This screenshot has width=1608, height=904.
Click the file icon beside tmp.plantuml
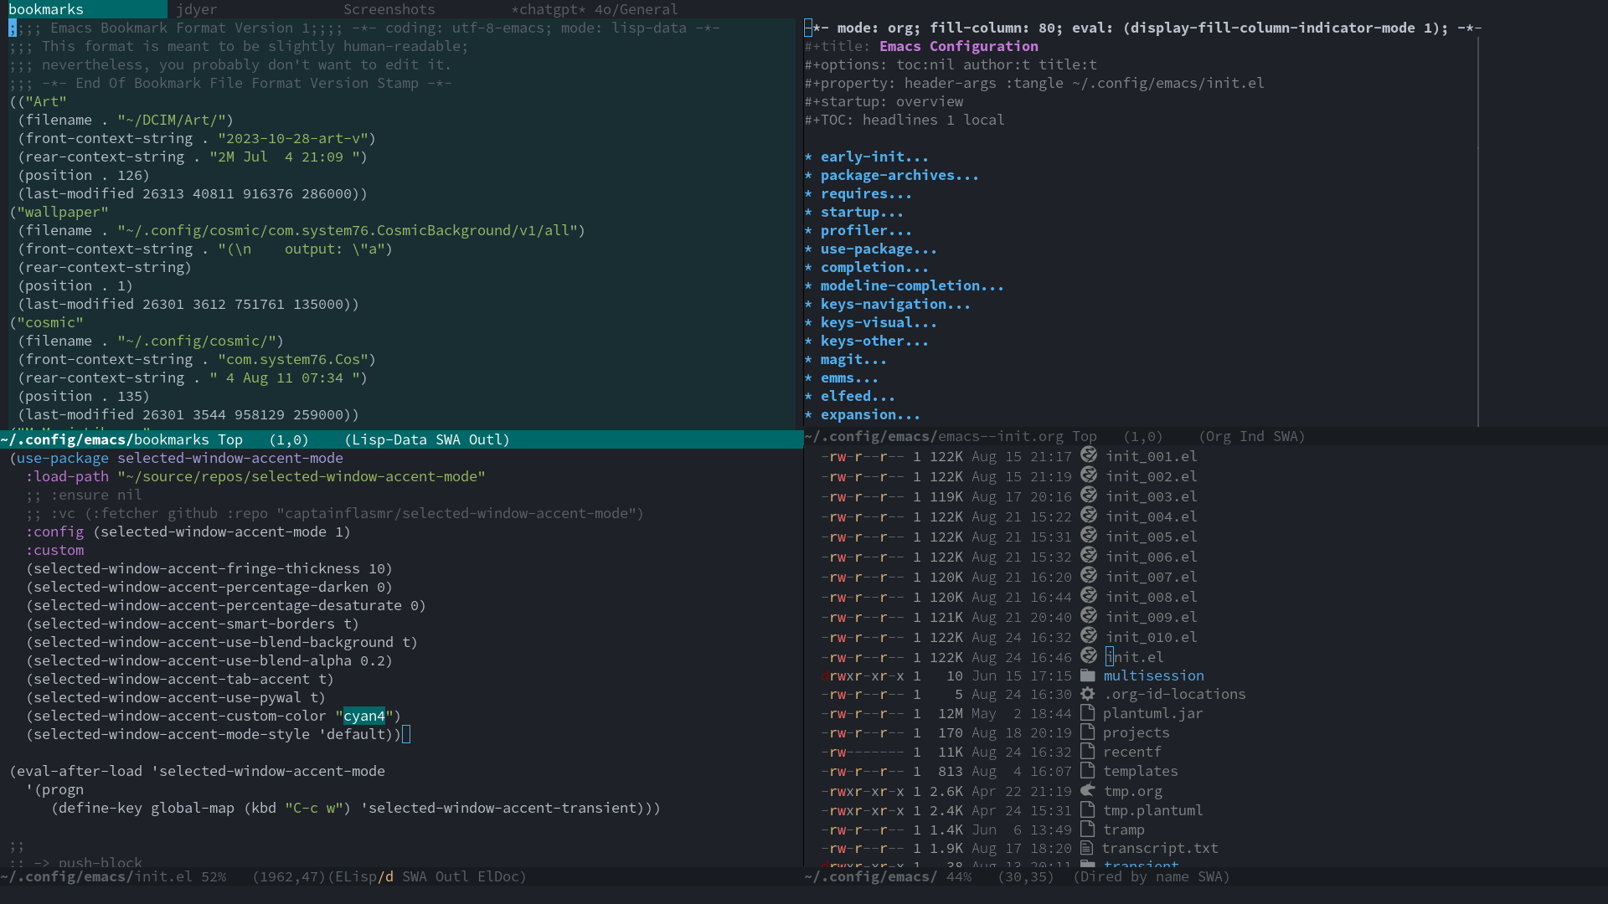[x=1087, y=809]
